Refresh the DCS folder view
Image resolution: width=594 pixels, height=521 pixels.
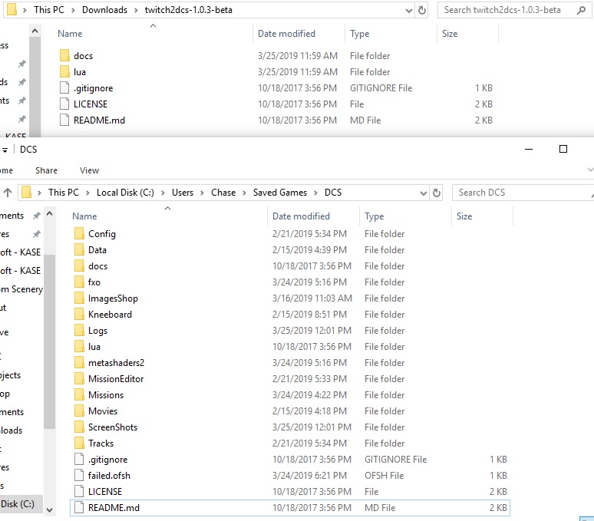tap(437, 193)
